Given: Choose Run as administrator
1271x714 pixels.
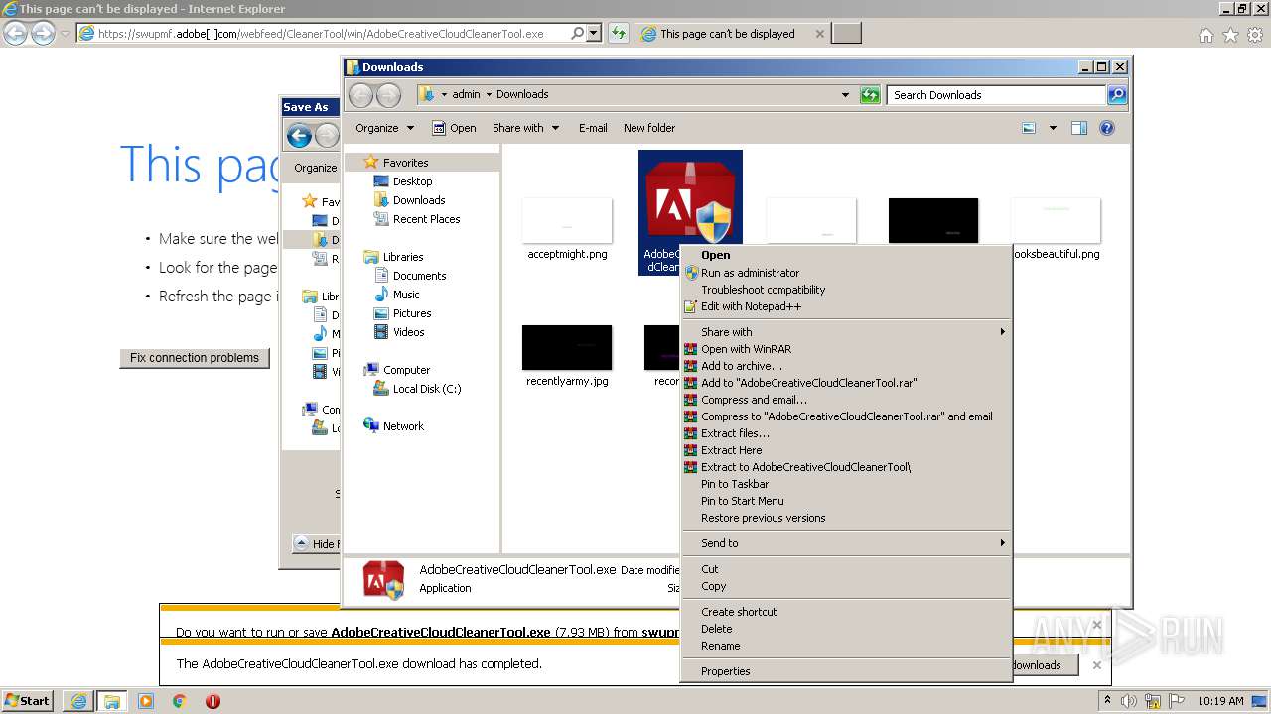Looking at the screenshot, I should pyautogui.click(x=750, y=273).
